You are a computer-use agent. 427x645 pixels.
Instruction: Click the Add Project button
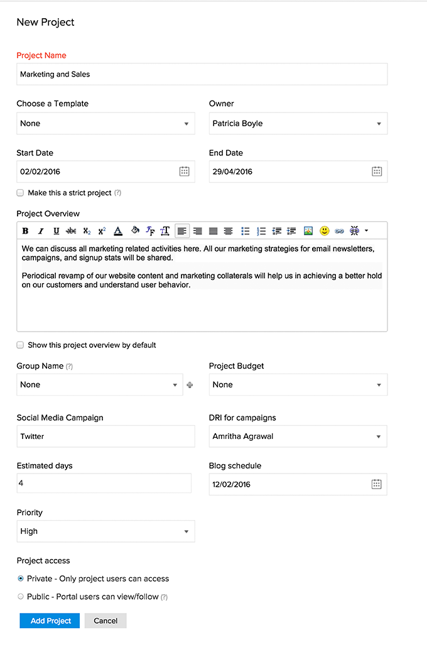50,621
